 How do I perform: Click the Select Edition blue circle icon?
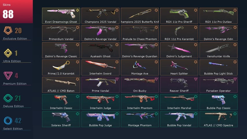(x=8, y=121)
